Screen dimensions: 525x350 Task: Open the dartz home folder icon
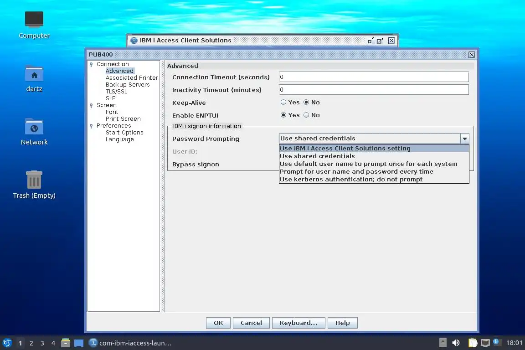pos(34,79)
